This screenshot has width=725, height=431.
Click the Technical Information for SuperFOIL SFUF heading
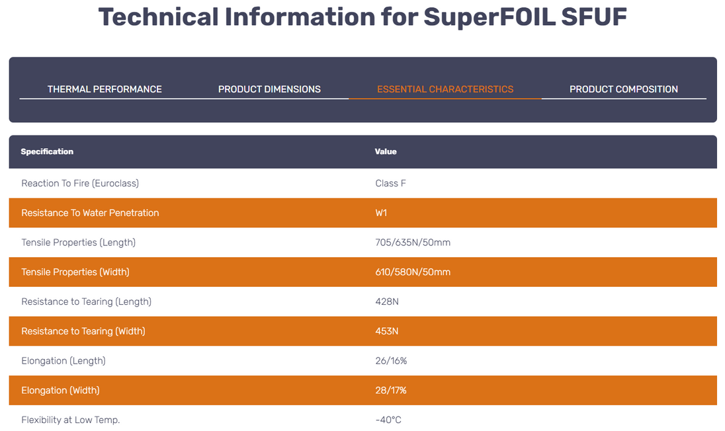pos(362,17)
